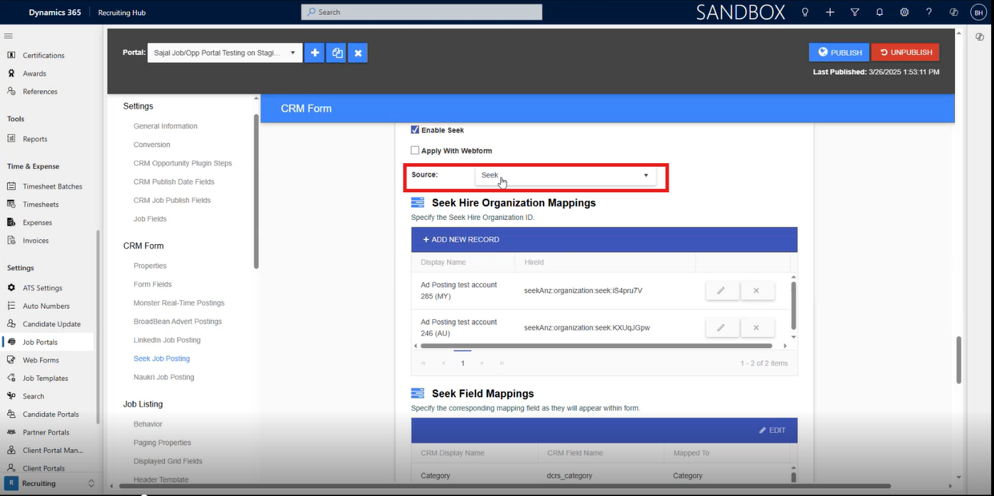Screen dimensions: 994x496
Task: Toggle the left navigation hamburger menu
Action: point(9,36)
